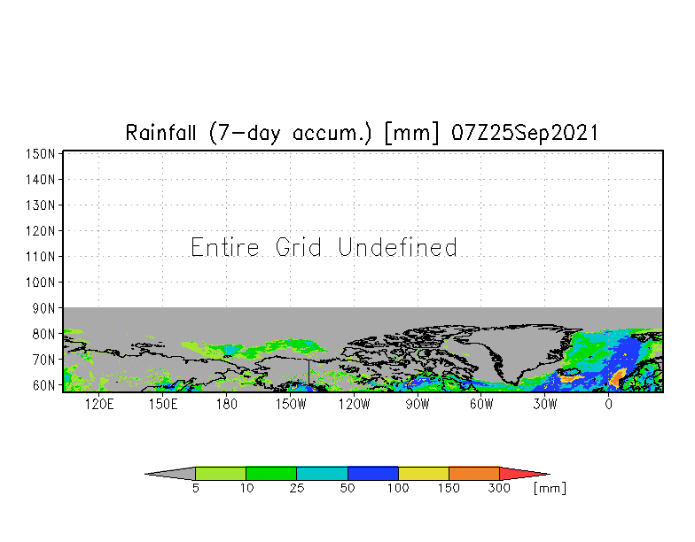Pick the orange 150-300 mm legend swatch
The image size is (695, 542).
[x=474, y=473]
